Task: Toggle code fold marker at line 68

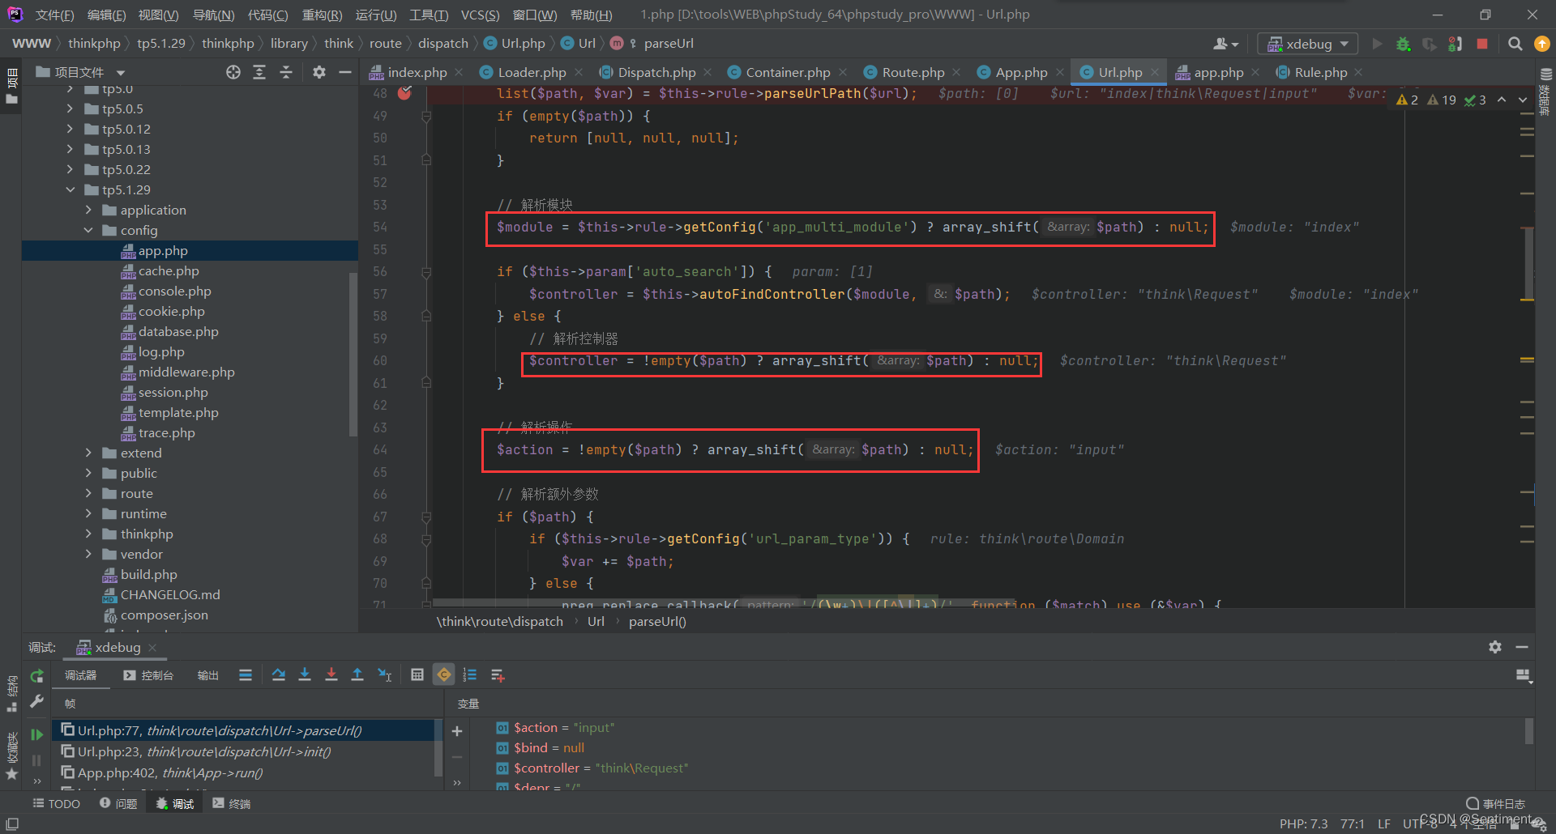Action: (426, 539)
